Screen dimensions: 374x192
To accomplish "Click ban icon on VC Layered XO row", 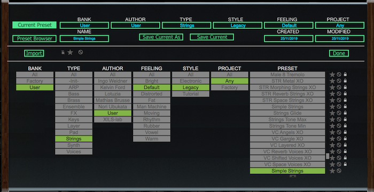I will tap(339, 145).
